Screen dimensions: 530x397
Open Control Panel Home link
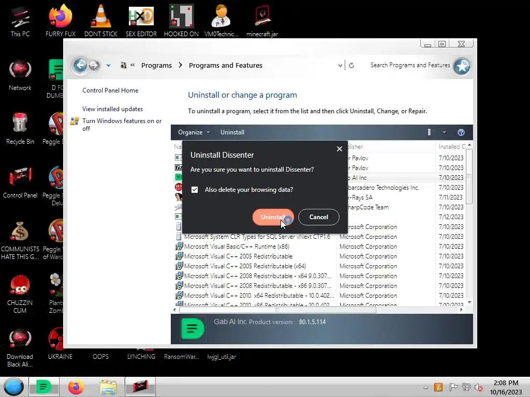coord(110,90)
